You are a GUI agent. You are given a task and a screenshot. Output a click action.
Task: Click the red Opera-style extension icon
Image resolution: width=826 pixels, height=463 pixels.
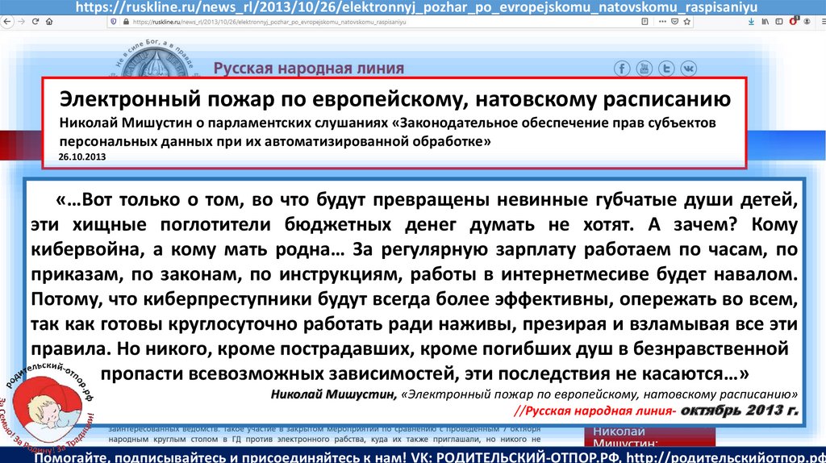pos(794,21)
